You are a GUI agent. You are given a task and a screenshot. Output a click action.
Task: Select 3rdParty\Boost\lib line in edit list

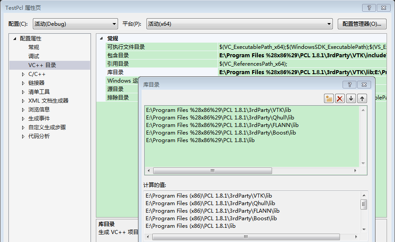click(x=221, y=133)
